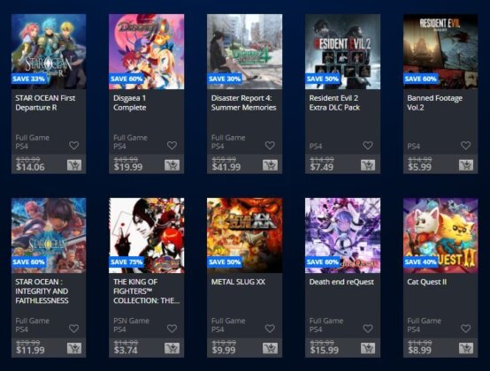Image resolution: width=490 pixels, height=371 pixels.
Task: Add Death end reQuest to cart
Action: pyautogui.click(x=368, y=348)
